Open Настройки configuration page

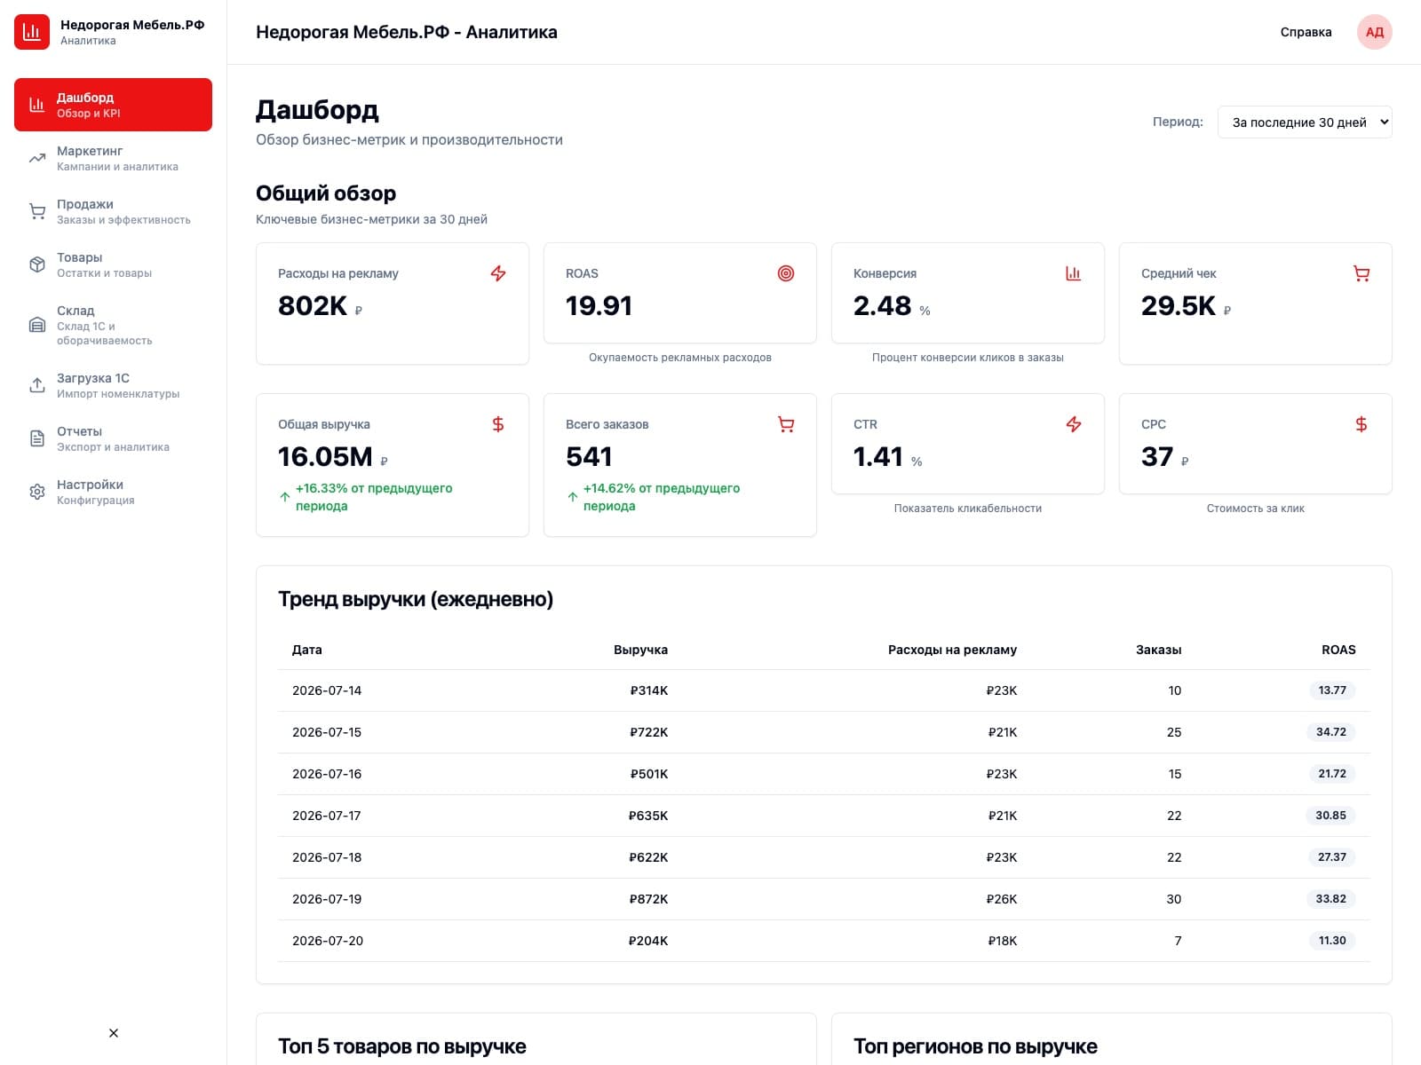click(113, 492)
